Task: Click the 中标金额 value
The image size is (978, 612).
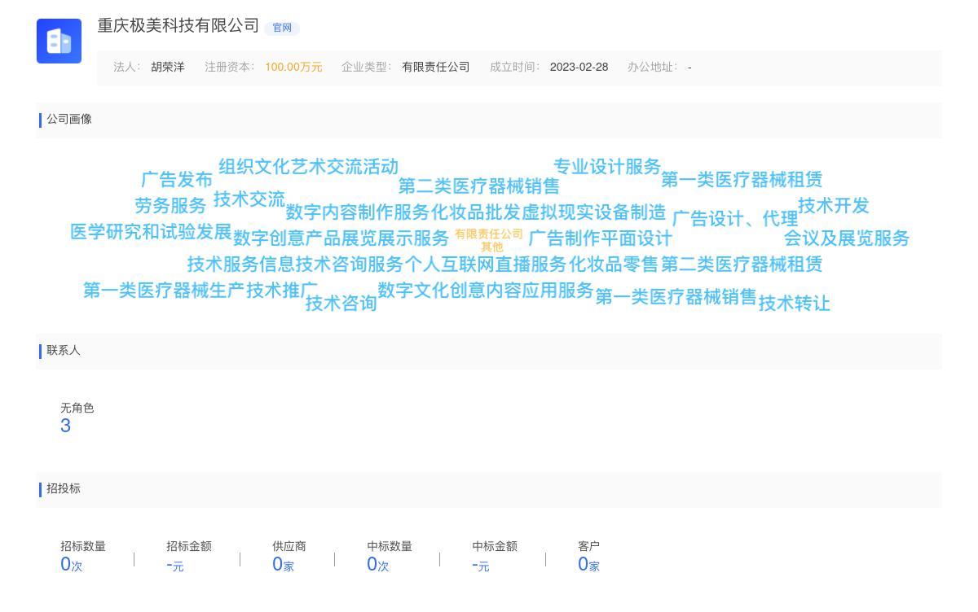Action: point(481,564)
